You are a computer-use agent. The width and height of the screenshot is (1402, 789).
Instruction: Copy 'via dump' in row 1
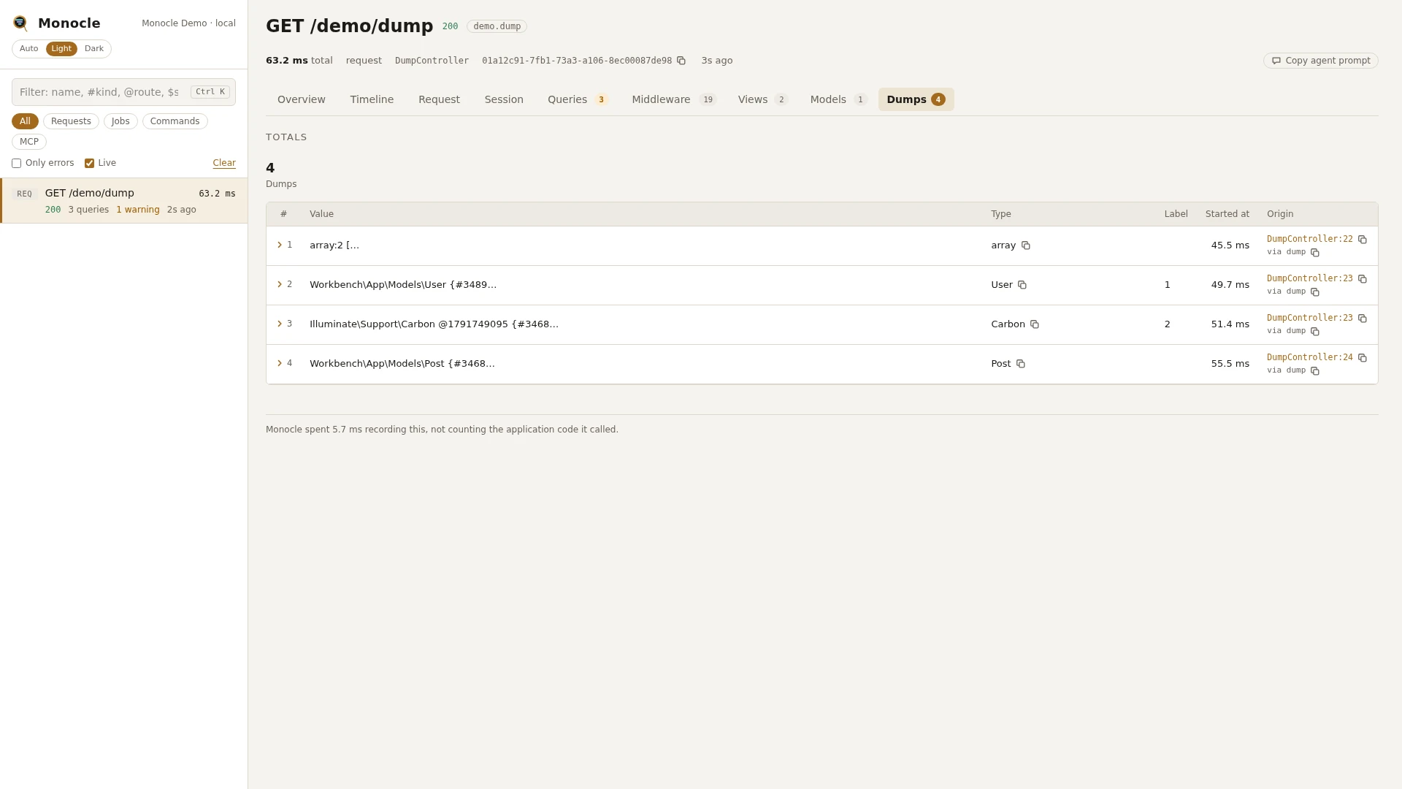[1315, 253]
